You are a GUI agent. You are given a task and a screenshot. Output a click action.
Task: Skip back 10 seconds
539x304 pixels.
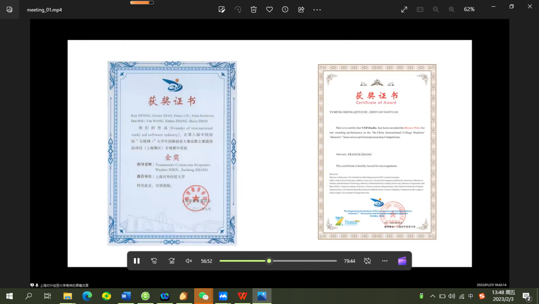[154, 261]
